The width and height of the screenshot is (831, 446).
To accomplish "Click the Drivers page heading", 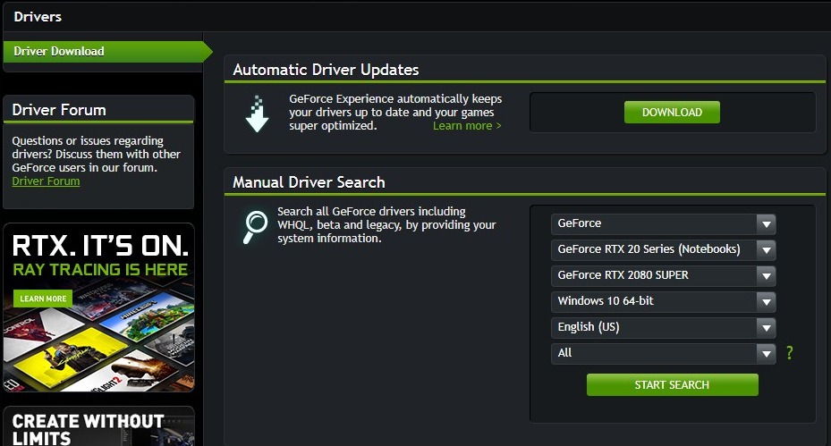I will 38,16.
